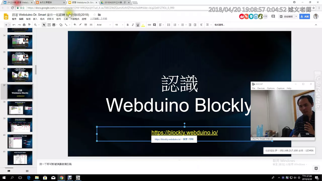Click the text highlight color button
The height and width of the screenshot is (181, 322).
[x=143, y=25]
